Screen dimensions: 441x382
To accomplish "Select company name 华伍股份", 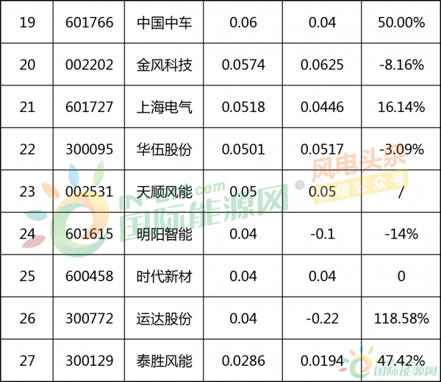I will pos(164,149).
